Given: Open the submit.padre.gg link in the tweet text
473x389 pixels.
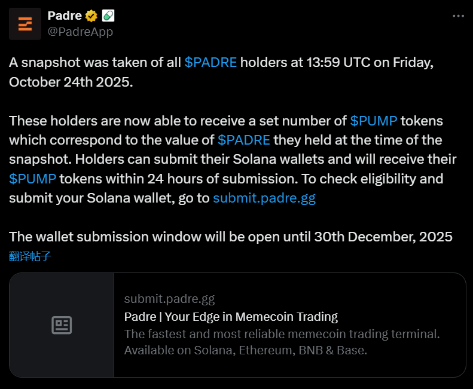Looking at the screenshot, I should point(264,198).
